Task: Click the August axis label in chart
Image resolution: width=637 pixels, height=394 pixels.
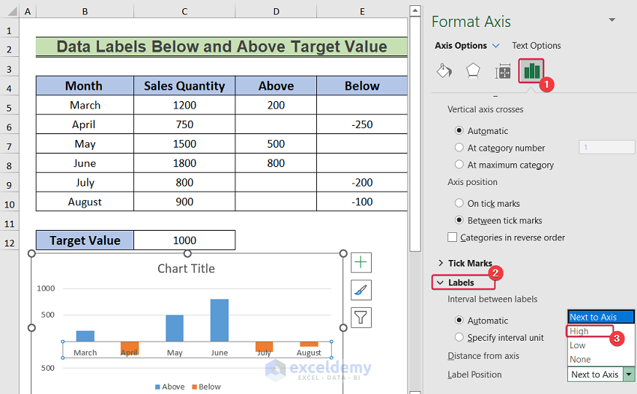Action: coord(309,353)
